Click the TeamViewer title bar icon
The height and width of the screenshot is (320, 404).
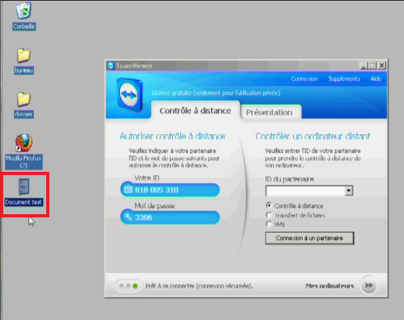click(x=111, y=65)
